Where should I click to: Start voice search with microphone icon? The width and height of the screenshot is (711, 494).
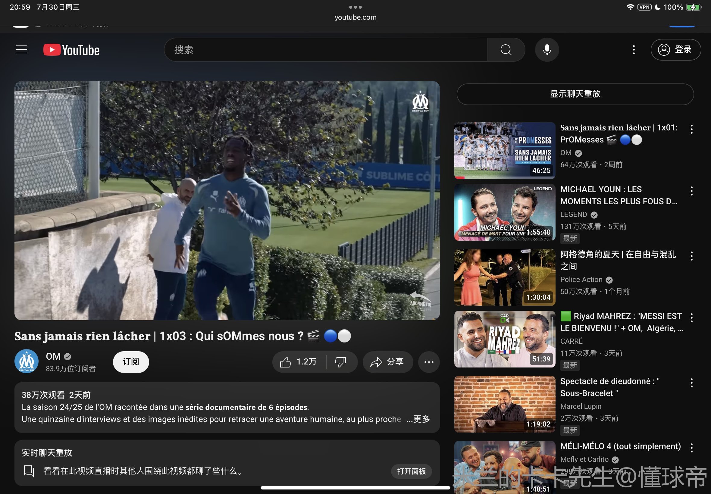tap(547, 49)
